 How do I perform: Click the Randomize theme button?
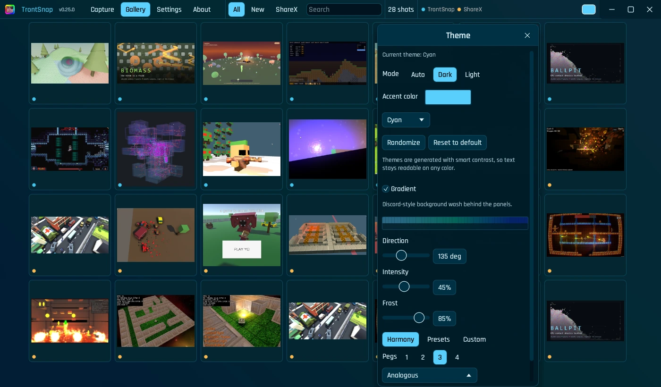(404, 143)
